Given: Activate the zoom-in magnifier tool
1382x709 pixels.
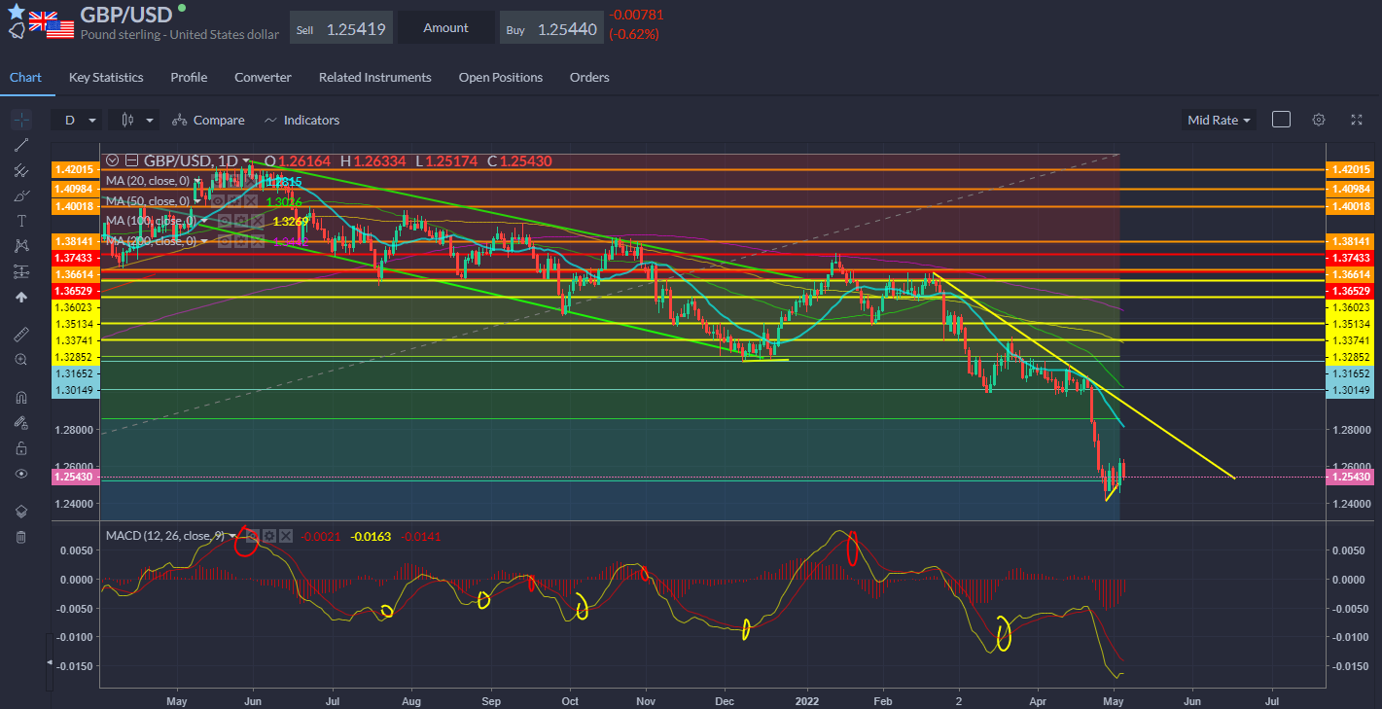Looking at the screenshot, I should (x=21, y=359).
